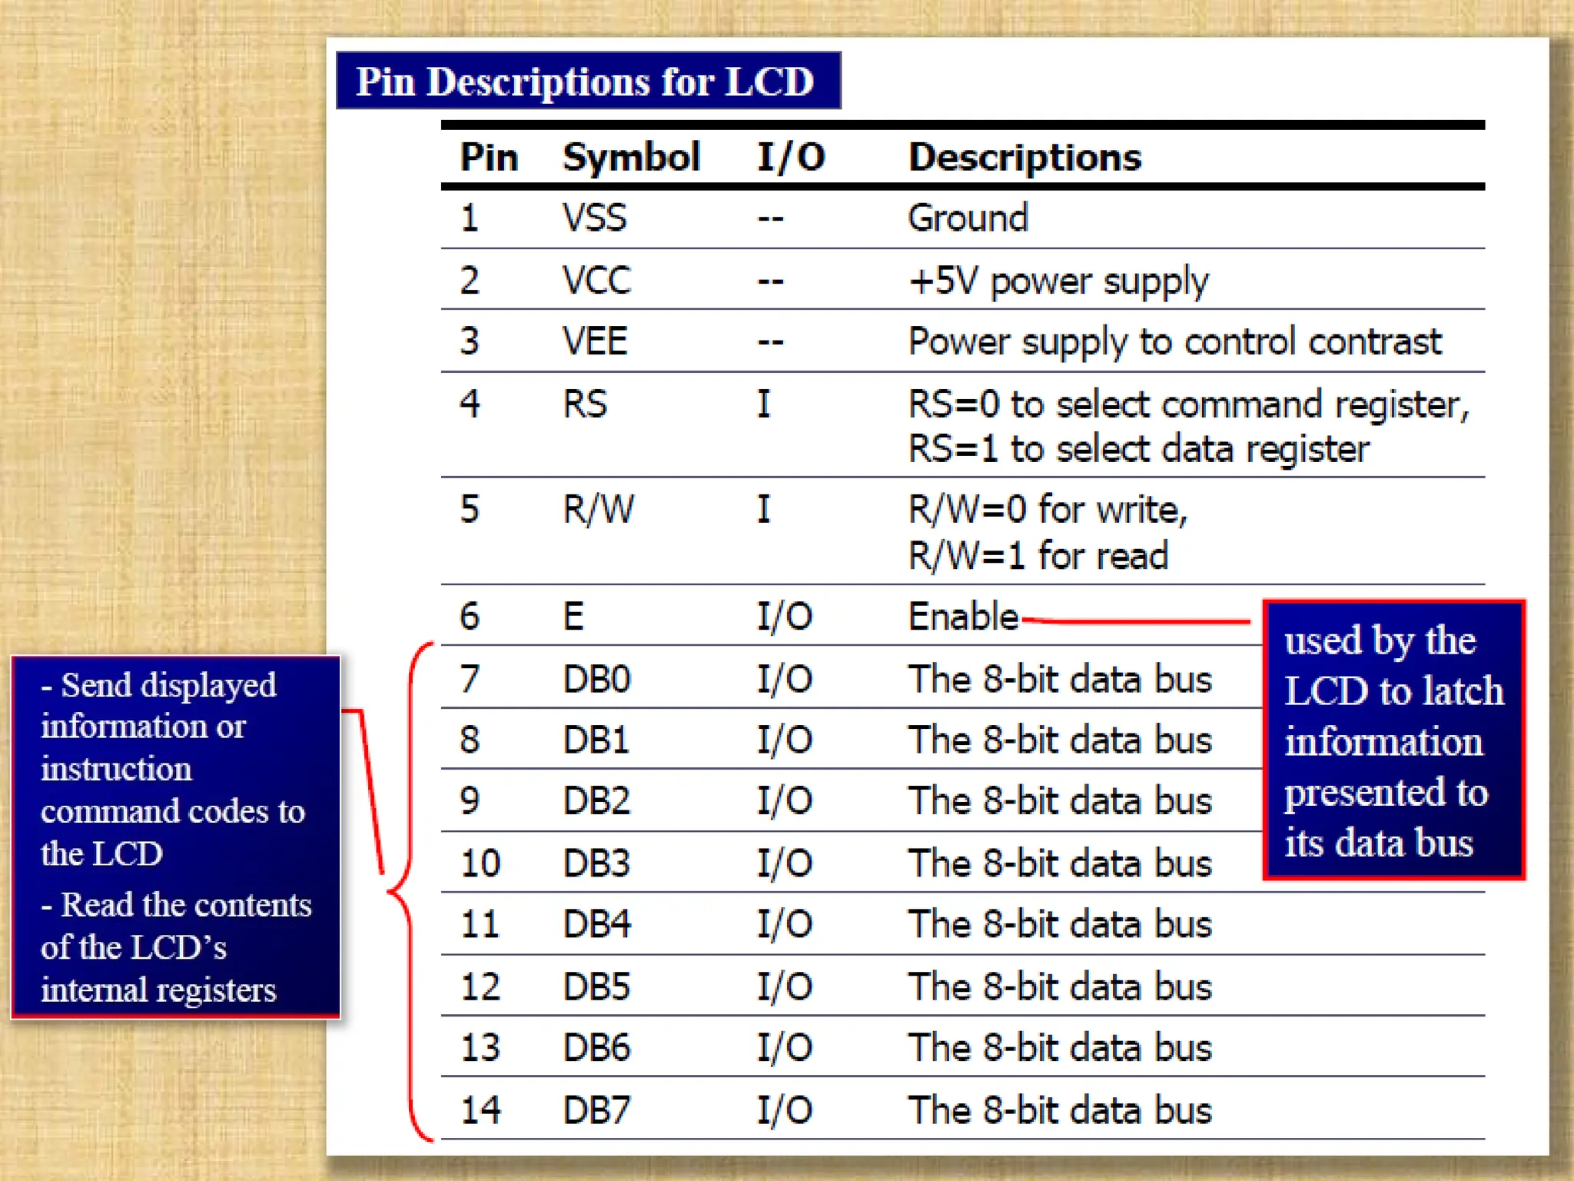The image size is (1574, 1181).
Task: Select the 'I/O' column header
Action: [x=791, y=158]
